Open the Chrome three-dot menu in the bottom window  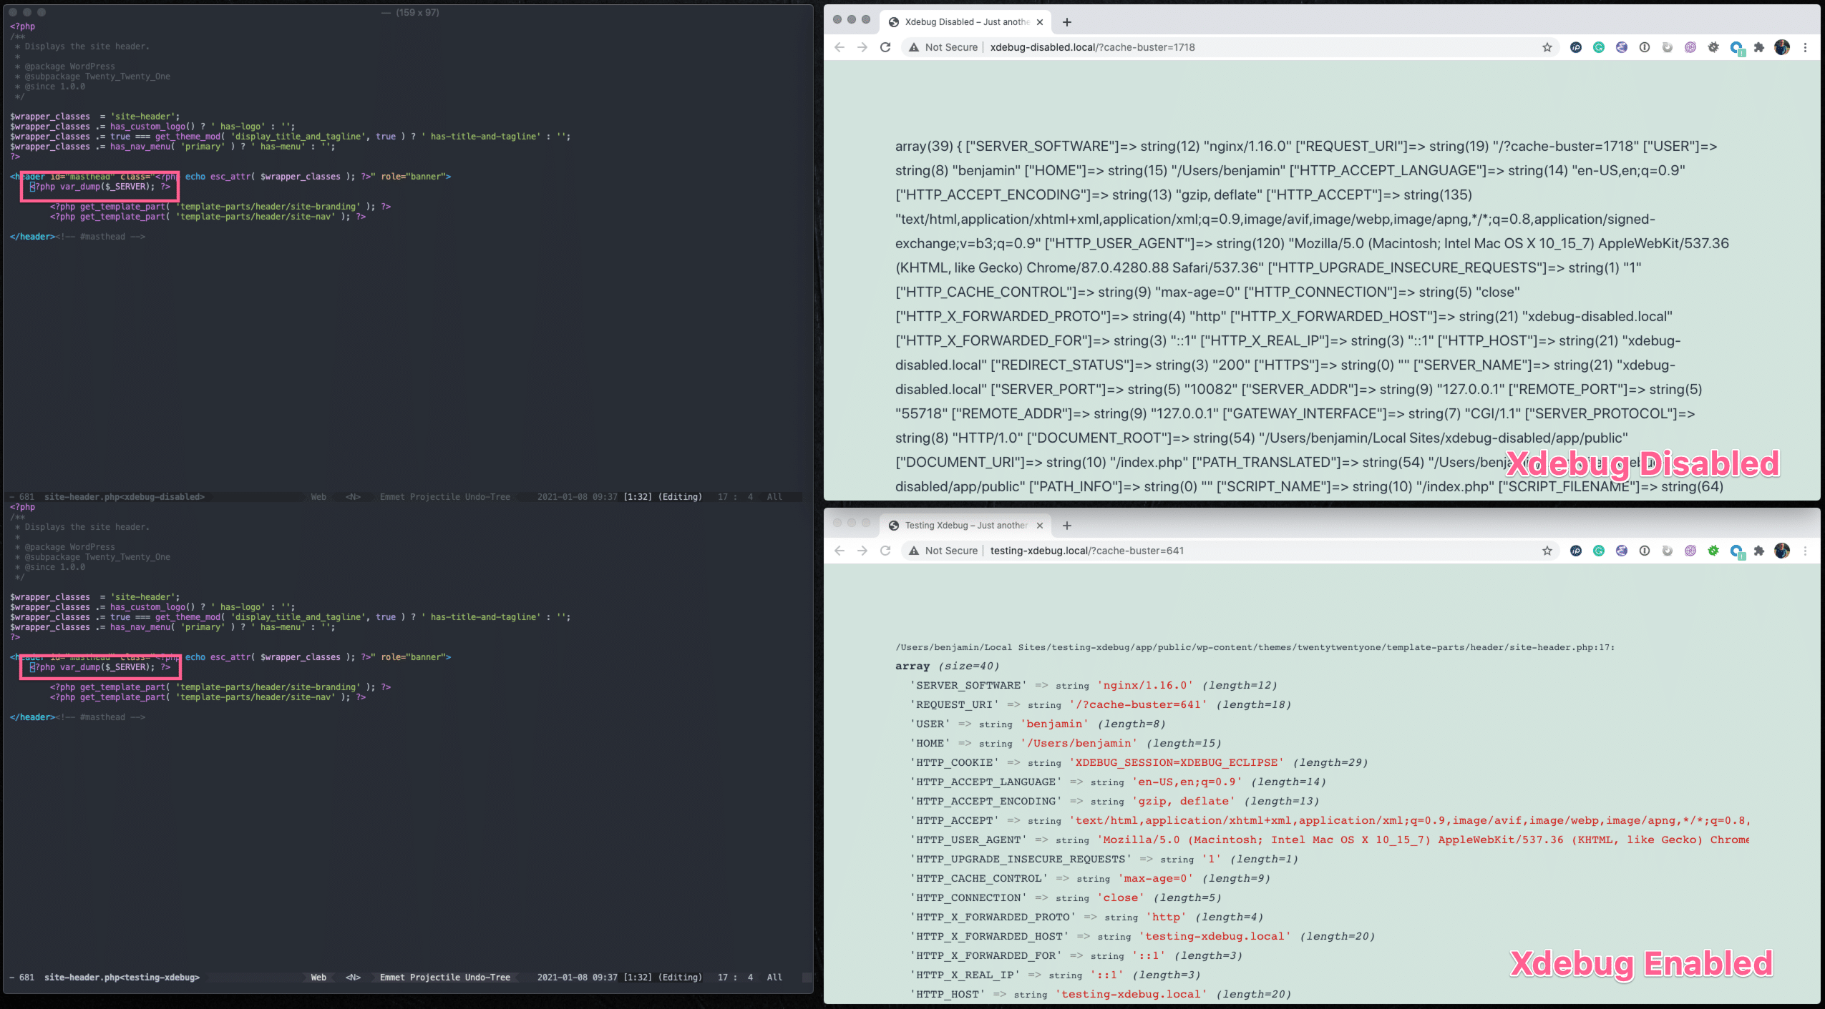click(x=1805, y=551)
